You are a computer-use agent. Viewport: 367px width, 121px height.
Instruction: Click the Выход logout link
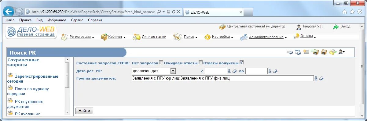(x=345, y=27)
